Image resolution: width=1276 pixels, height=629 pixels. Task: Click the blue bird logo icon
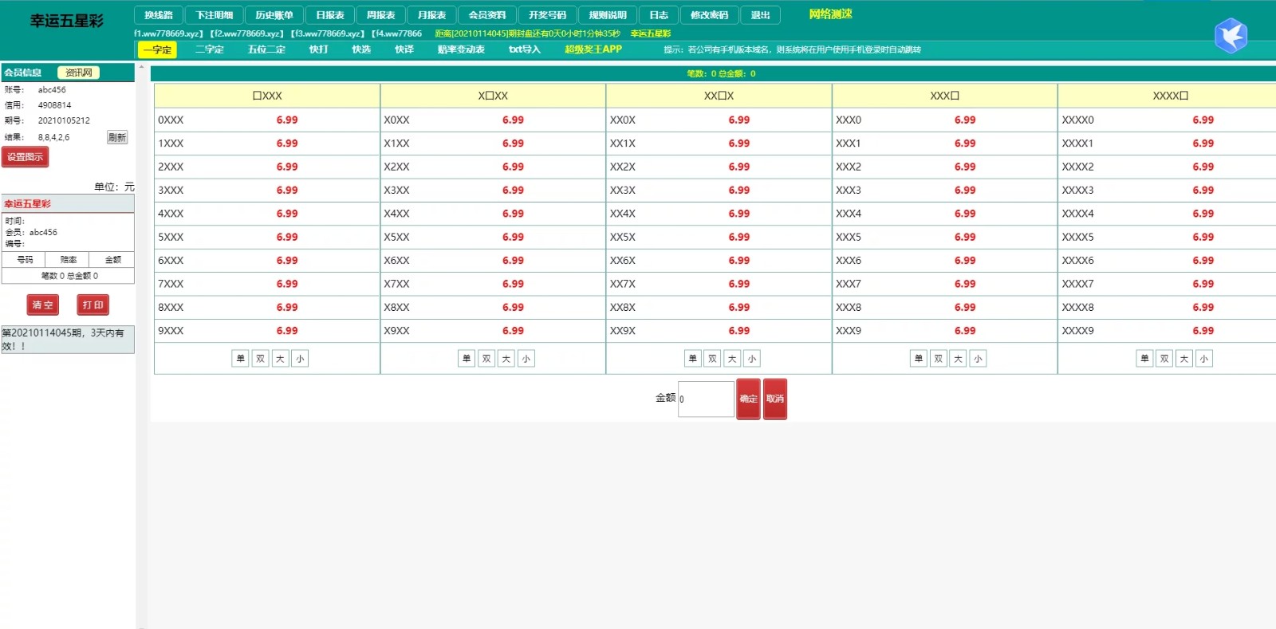point(1231,36)
